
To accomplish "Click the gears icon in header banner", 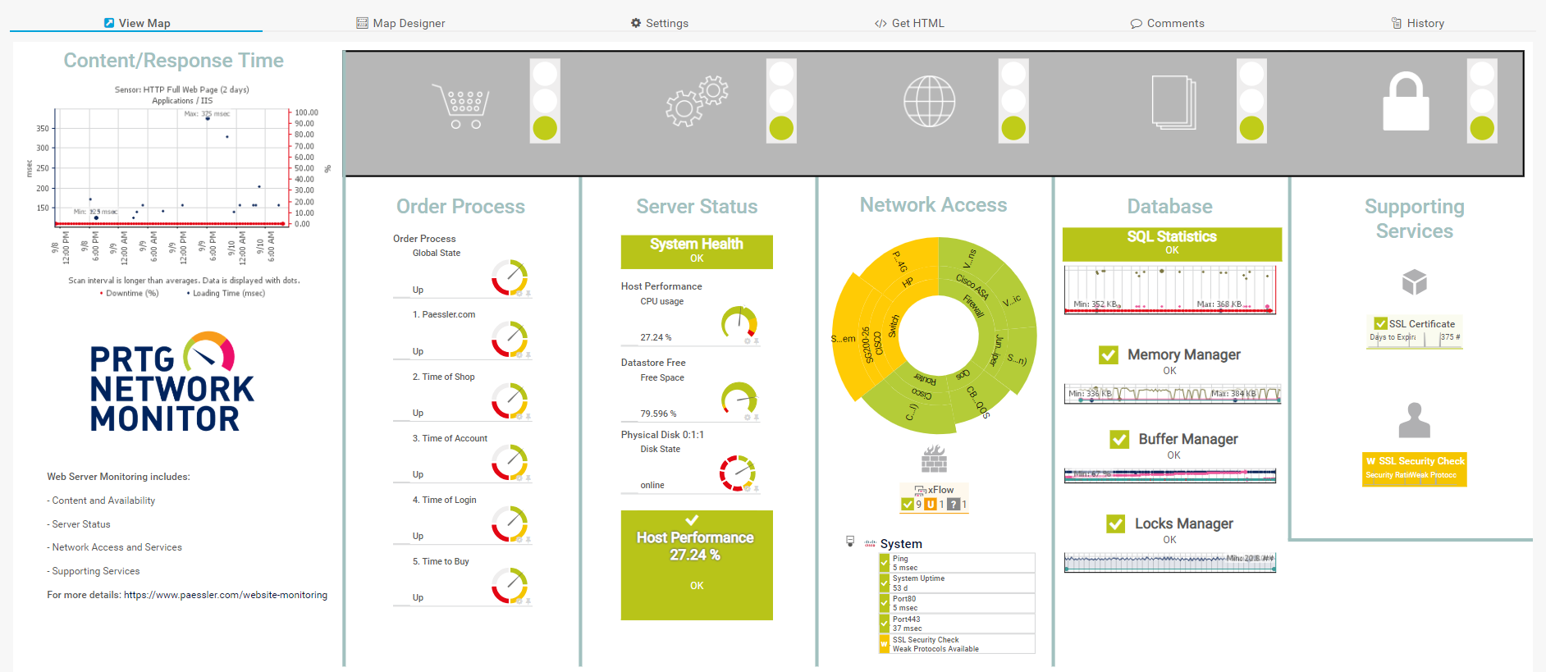I will pyautogui.click(x=696, y=102).
